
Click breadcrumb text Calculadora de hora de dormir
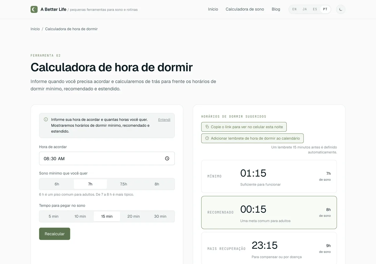71,29
